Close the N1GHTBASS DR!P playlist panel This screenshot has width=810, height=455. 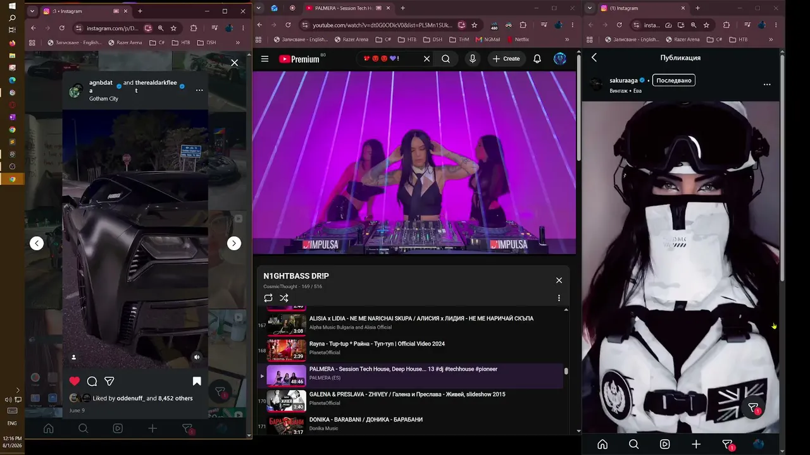(x=559, y=280)
